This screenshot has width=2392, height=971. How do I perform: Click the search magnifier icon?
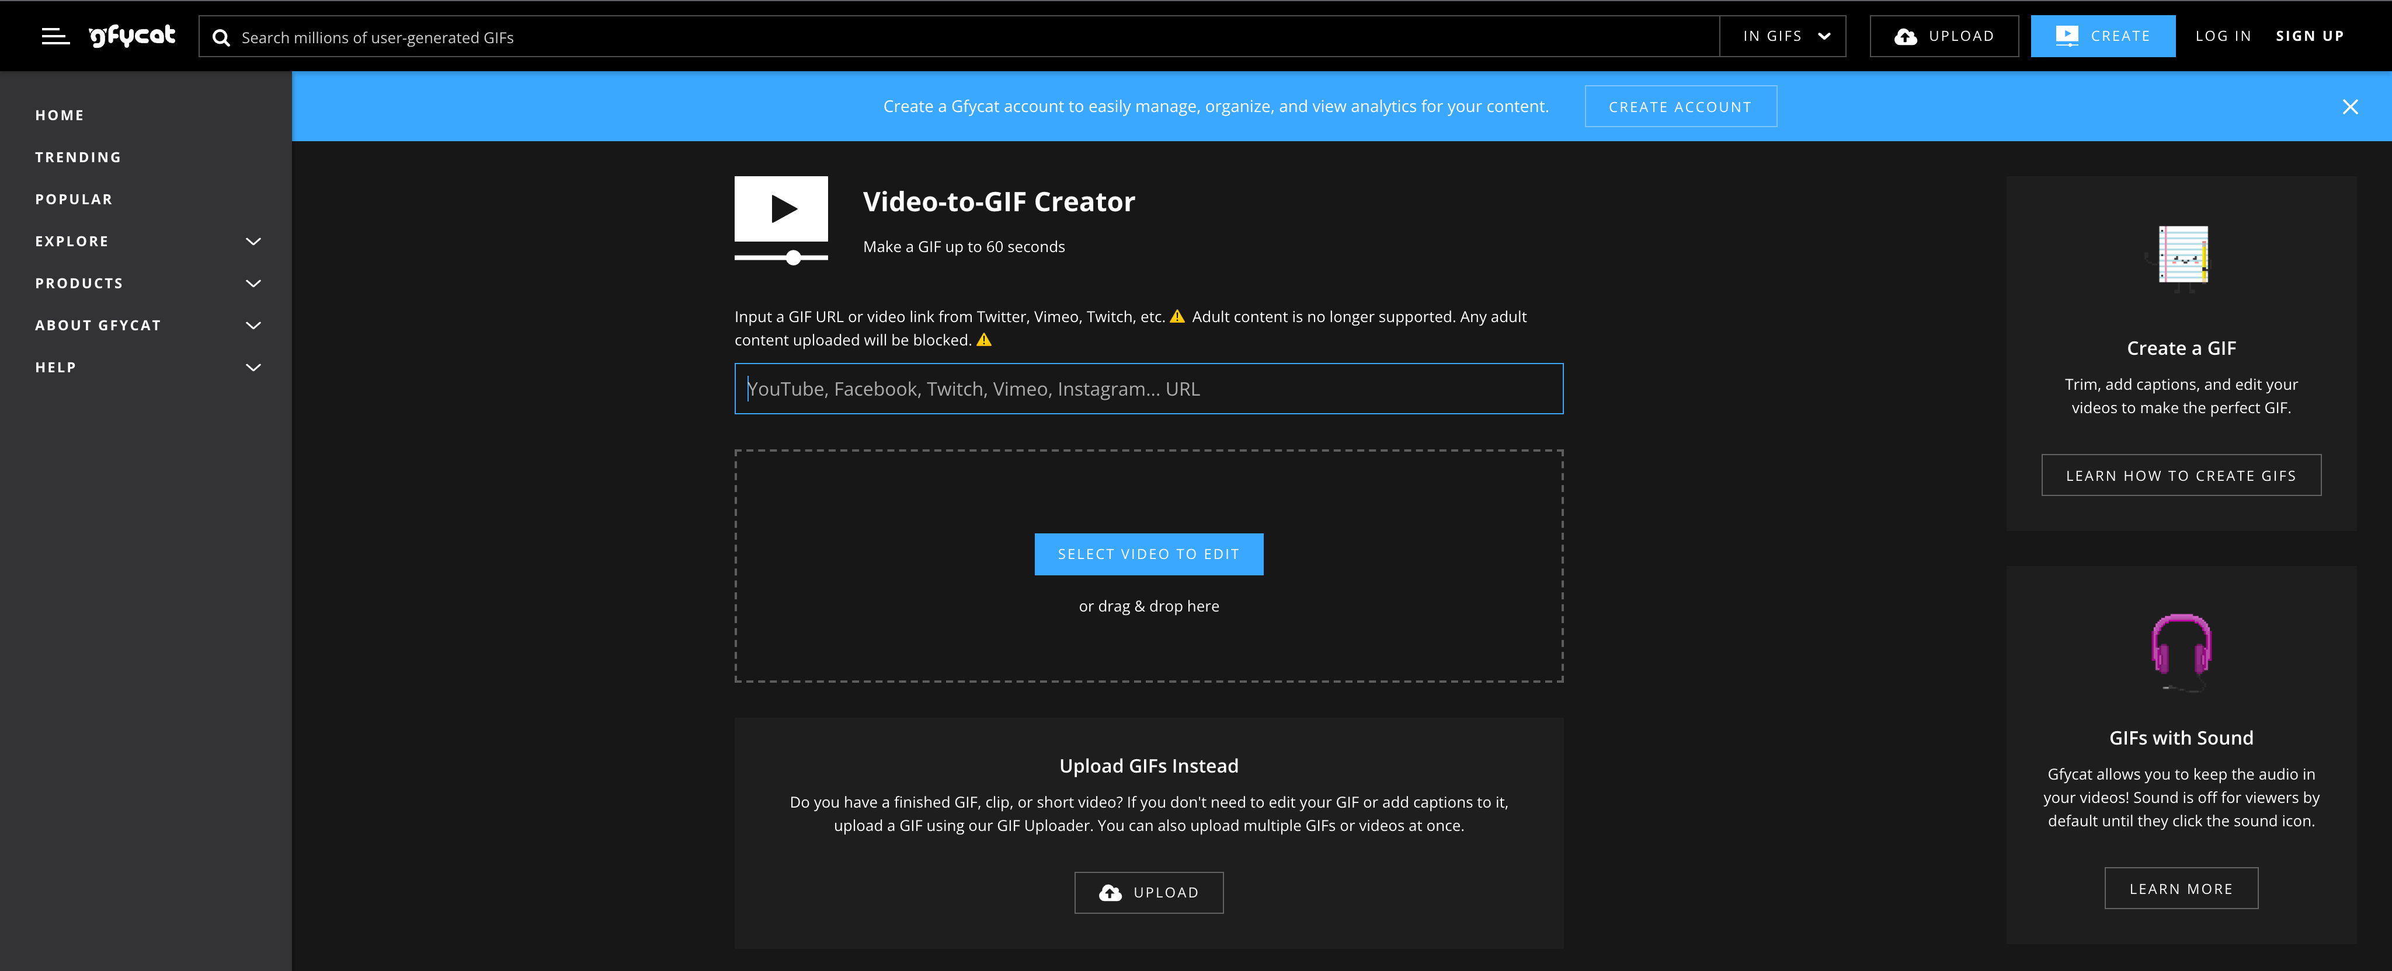pos(221,37)
